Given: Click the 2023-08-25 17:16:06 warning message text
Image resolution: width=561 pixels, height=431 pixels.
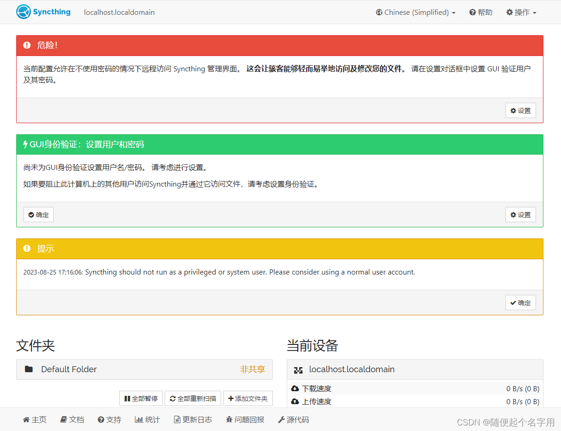Looking at the screenshot, I should click(219, 272).
